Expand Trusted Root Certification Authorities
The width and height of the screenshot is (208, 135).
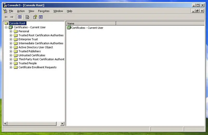[11, 35]
